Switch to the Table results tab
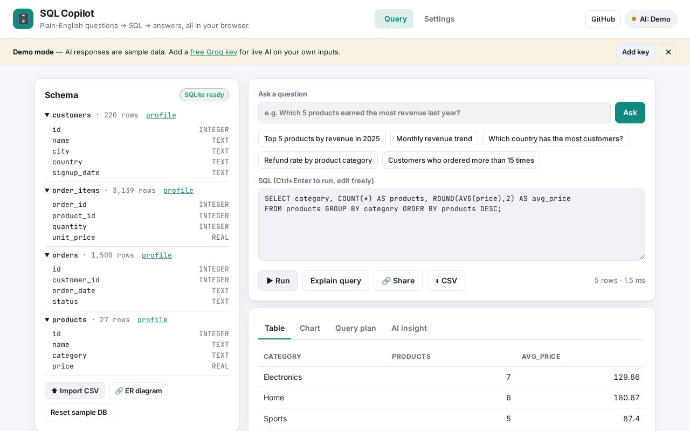The height and width of the screenshot is (431, 690). tap(274, 328)
